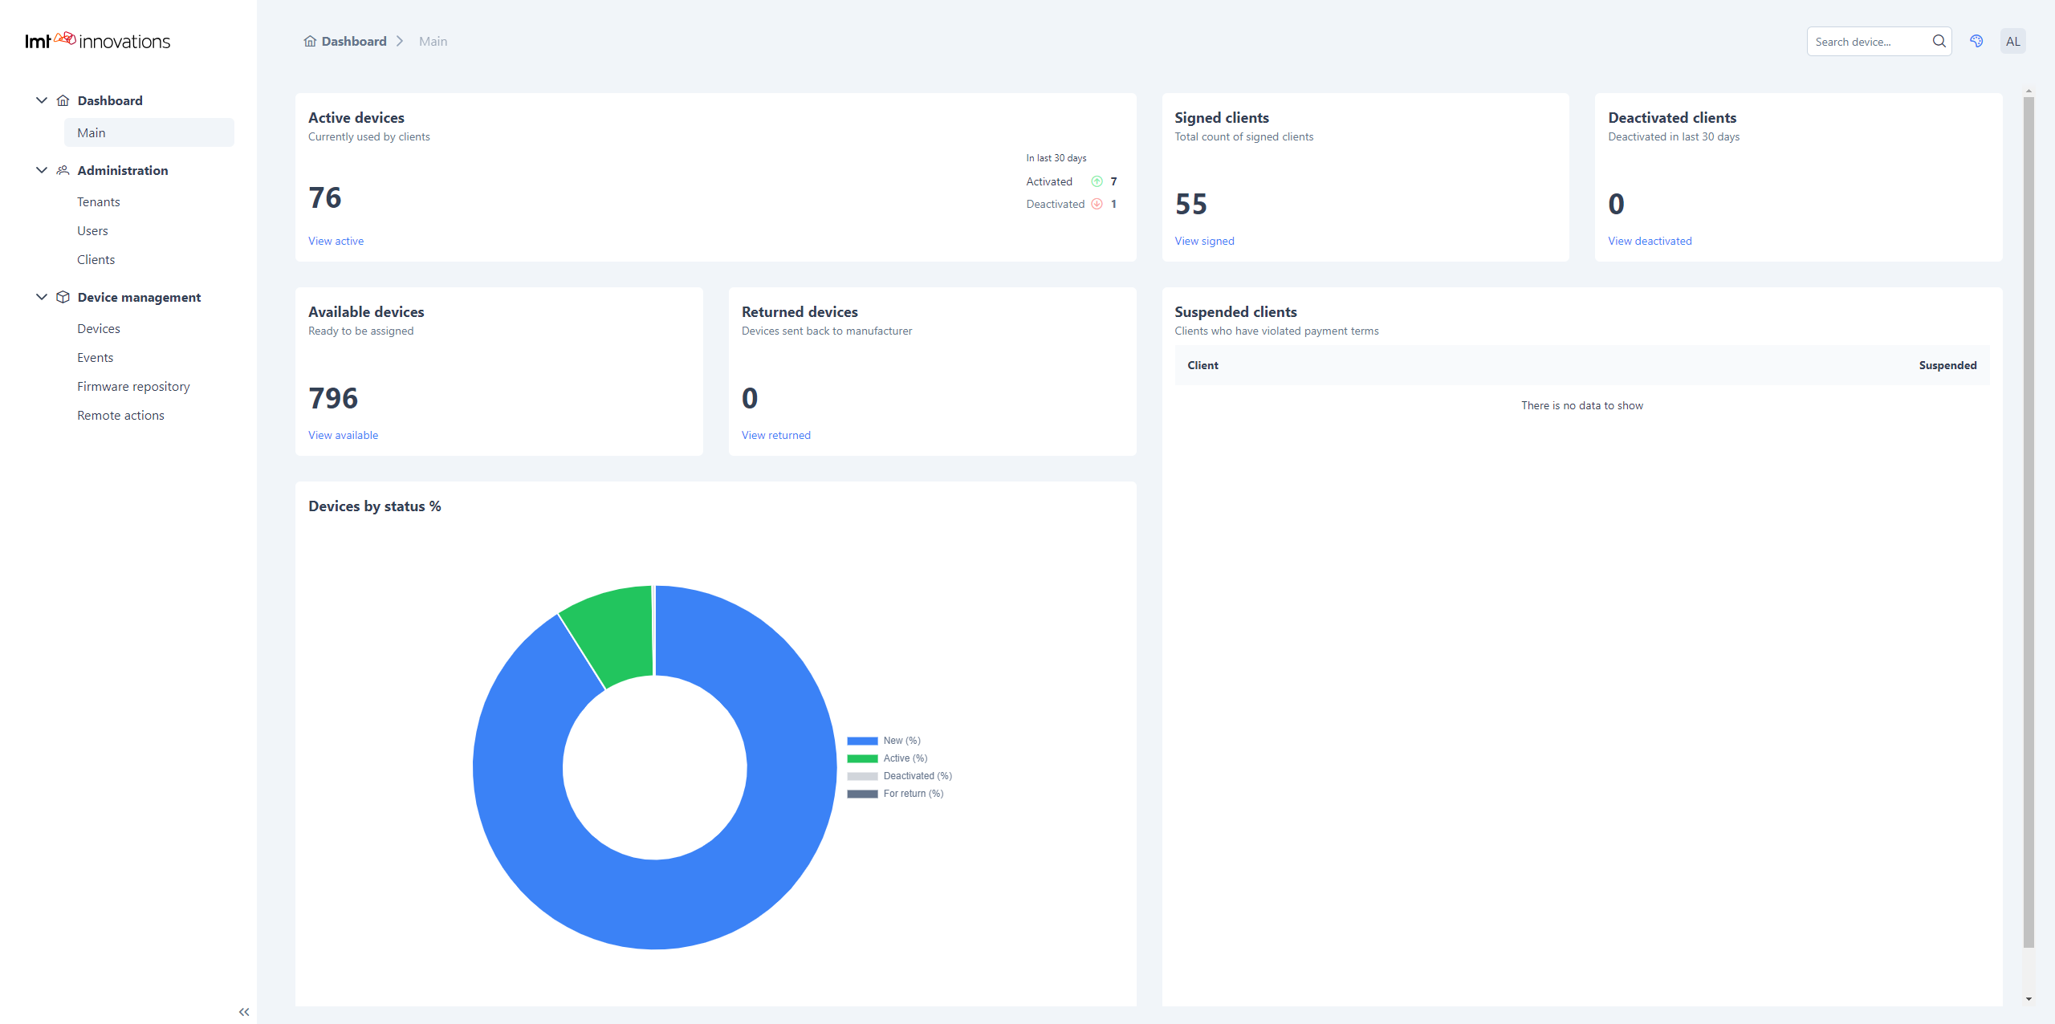Open the AL user avatar
Screen dimensions: 2055x1024
tap(2013, 40)
